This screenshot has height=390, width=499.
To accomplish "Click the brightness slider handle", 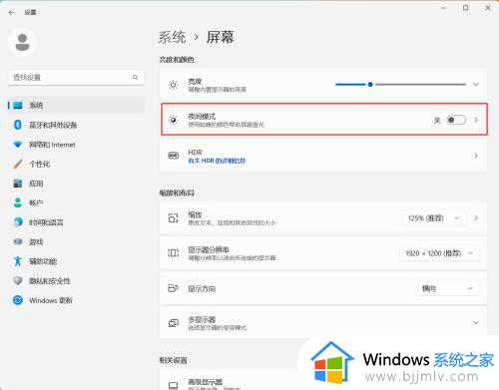I will [370, 85].
